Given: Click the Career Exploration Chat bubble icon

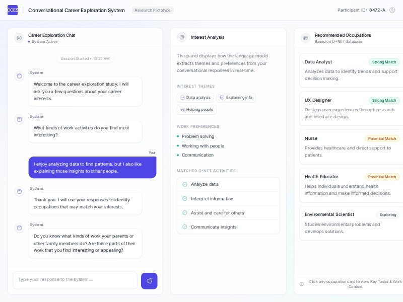Looking at the screenshot, I should coord(19,38).
